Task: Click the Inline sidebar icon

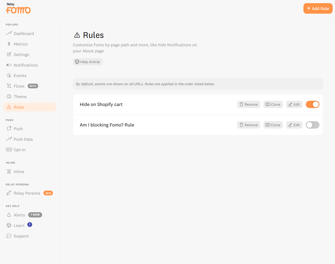Action: [x=9, y=171]
